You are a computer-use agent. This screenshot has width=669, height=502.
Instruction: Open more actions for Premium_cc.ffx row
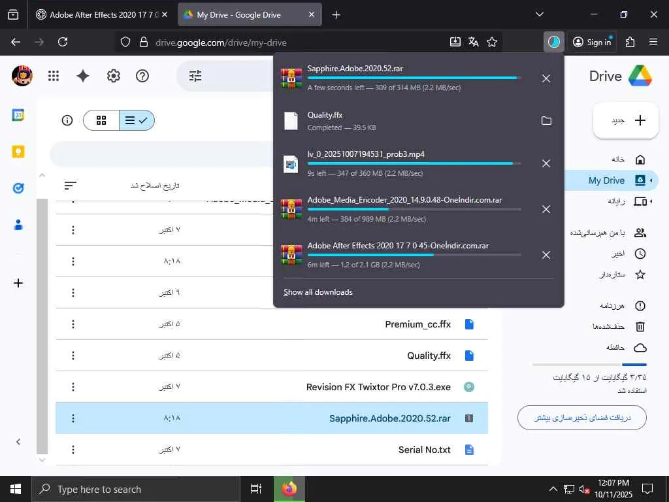pyautogui.click(x=73, y=324)
